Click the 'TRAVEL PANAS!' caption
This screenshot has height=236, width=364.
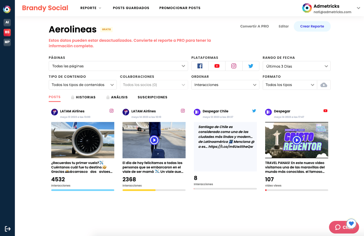[295, 167]
